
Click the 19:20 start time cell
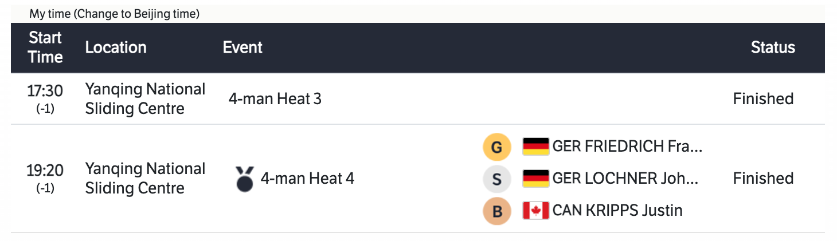[x=45, y=177]
